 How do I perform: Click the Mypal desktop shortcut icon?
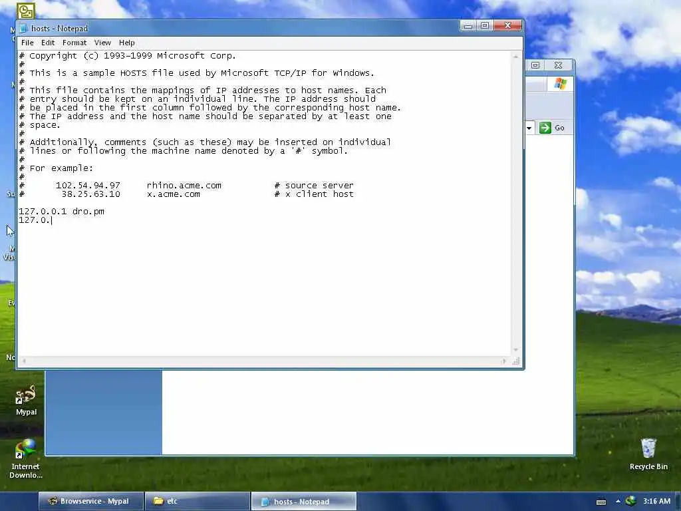(26, 401)
